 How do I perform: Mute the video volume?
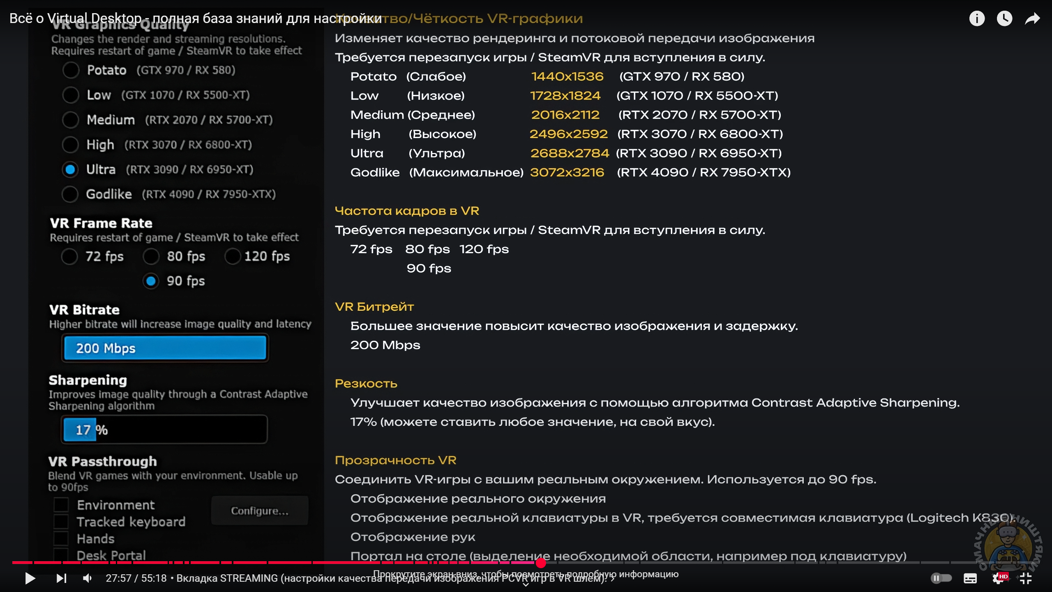(x=87, y=578)
